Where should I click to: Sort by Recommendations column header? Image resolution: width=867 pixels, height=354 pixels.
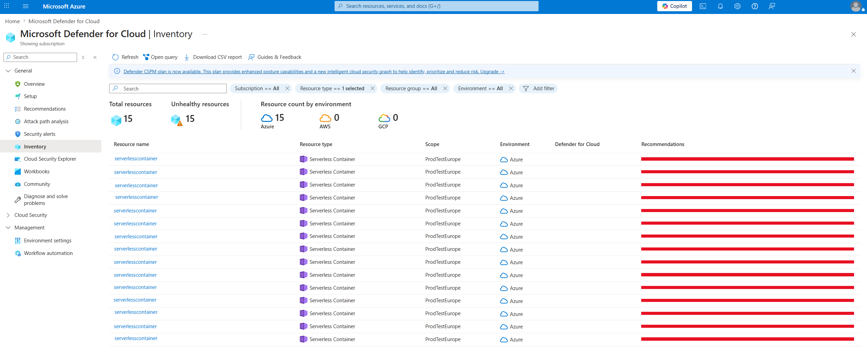click(x=663, y=144)
